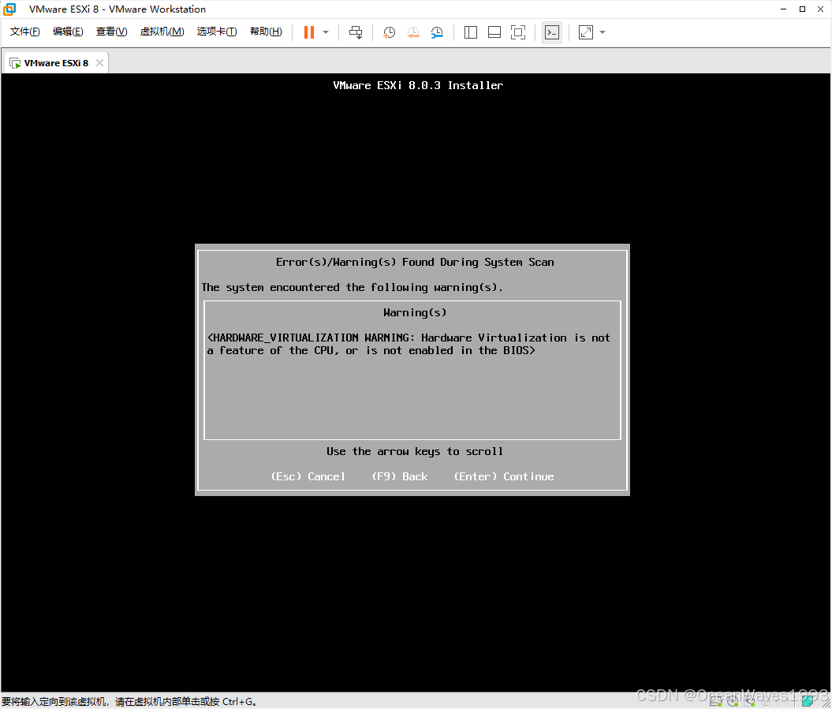Close the VMware ESXi 8 tab
Viewport: 832px width, 709px height.
99,62
